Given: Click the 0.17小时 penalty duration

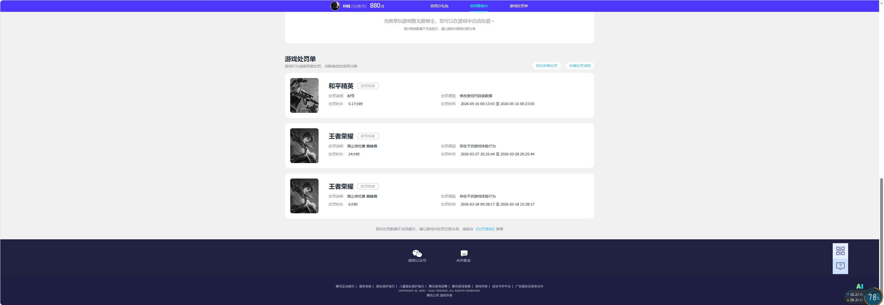Looking at the screenshot, I should tap(355, 104).
